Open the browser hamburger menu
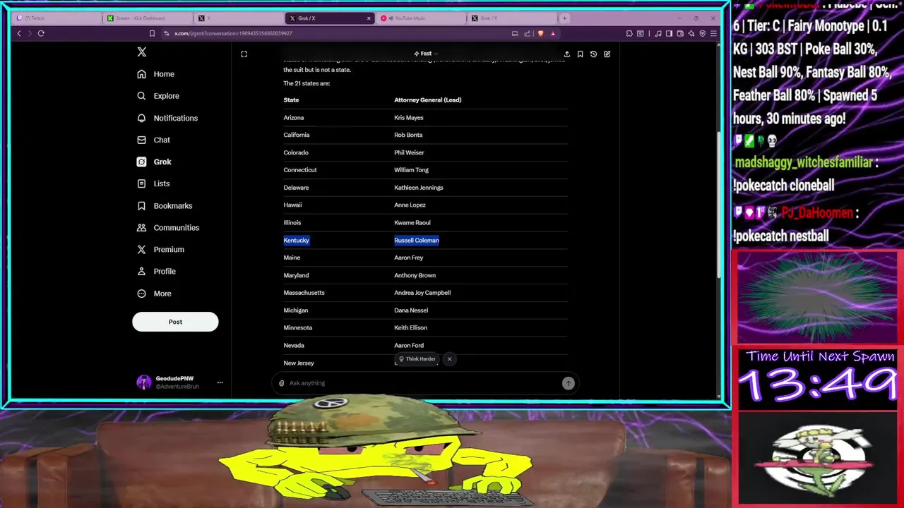The width and height of the screenshot is (904, 508). 713,33
